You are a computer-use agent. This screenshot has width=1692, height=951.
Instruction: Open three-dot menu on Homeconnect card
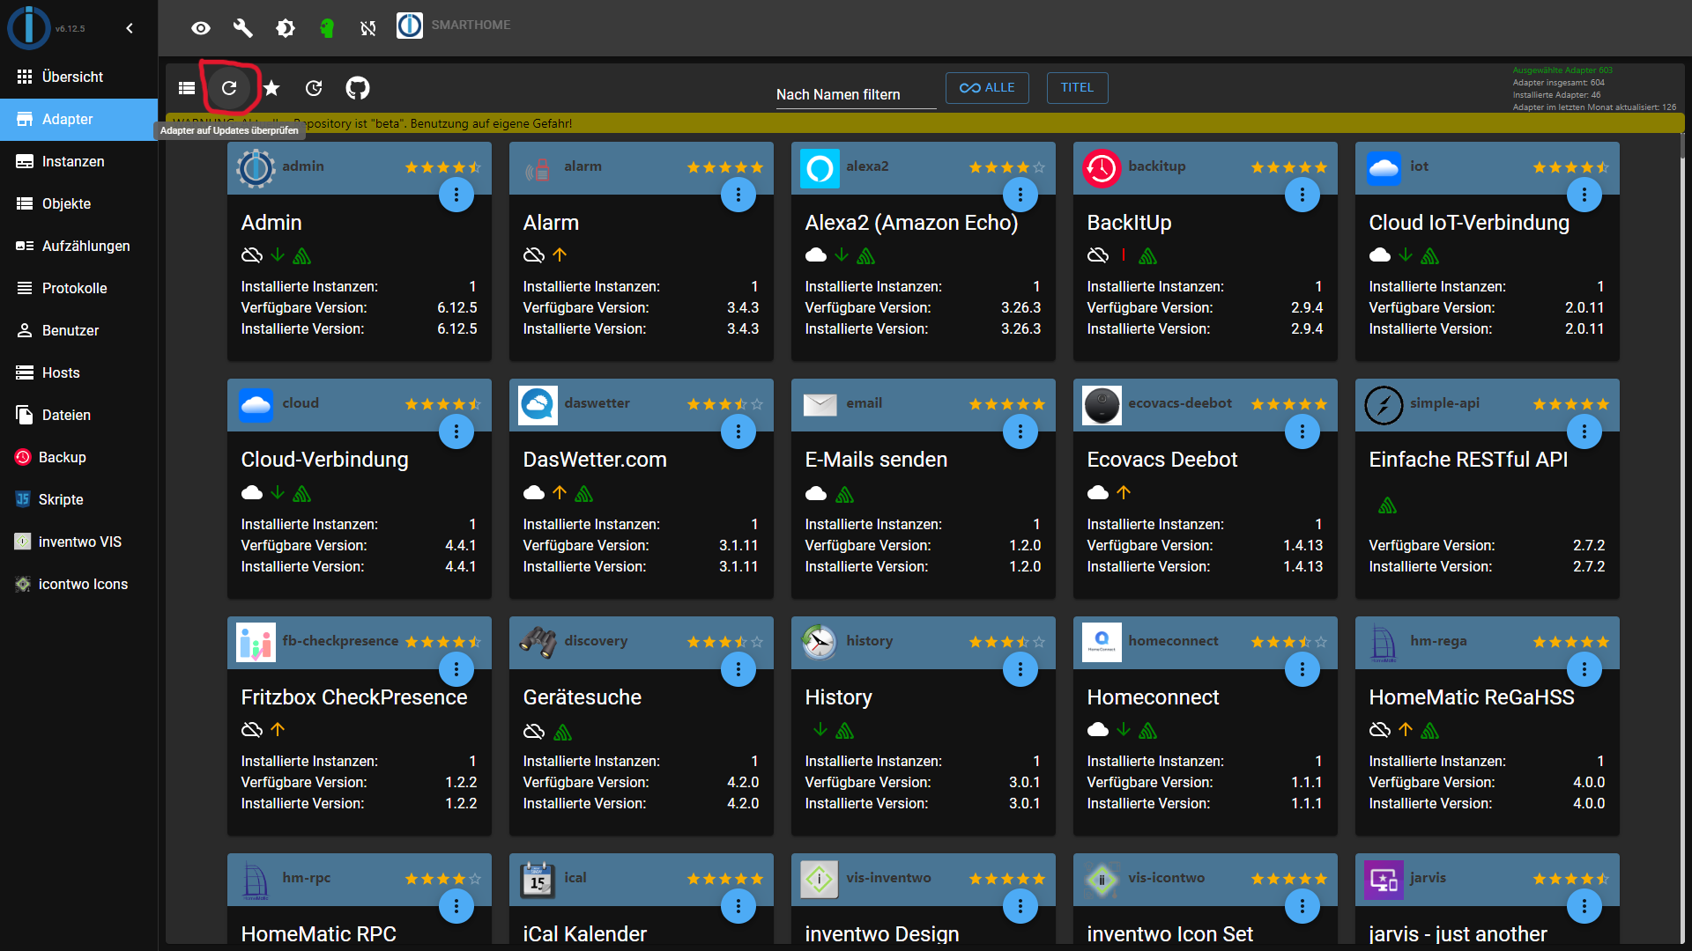pyautogui.click(x=1302, y=669)
